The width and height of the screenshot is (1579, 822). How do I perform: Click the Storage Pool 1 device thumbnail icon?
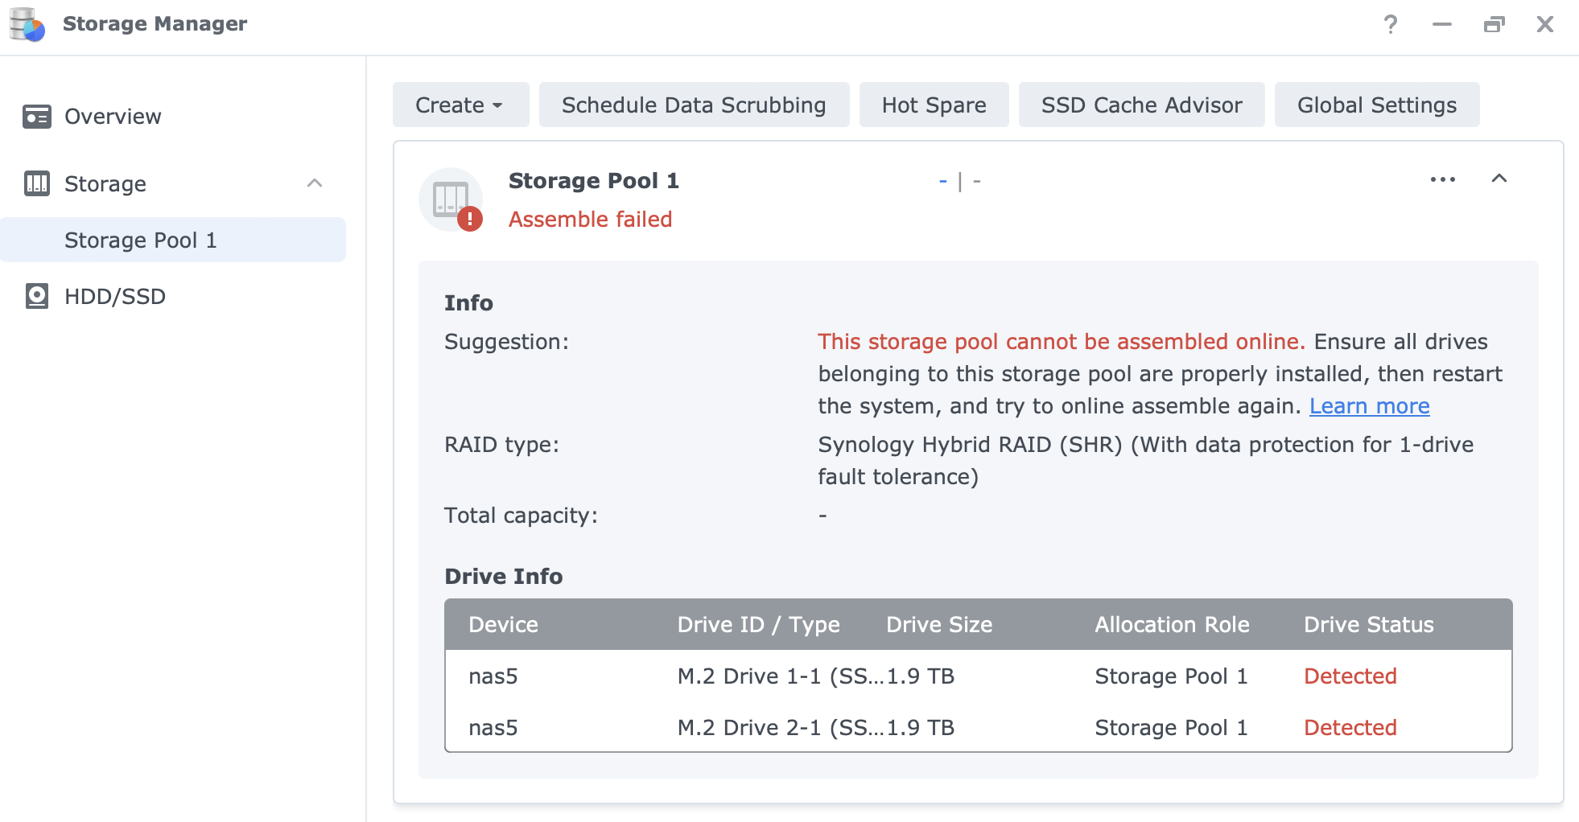click(450, 199)
